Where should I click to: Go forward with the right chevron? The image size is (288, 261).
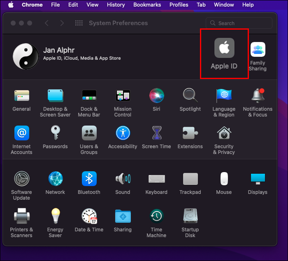(x=62, y=23)
